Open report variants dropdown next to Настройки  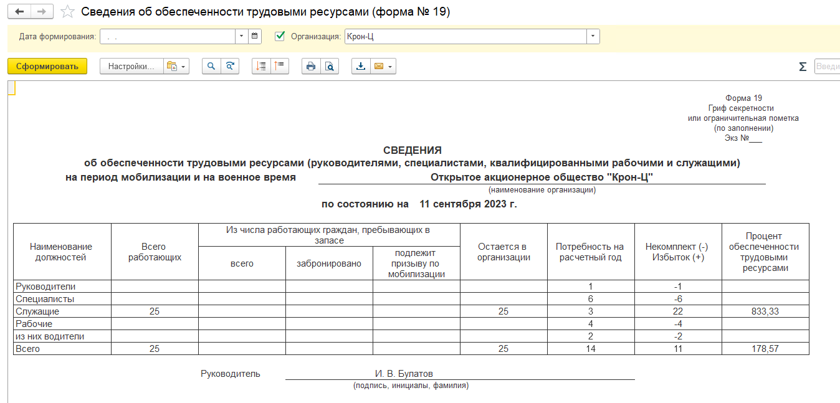176,67
